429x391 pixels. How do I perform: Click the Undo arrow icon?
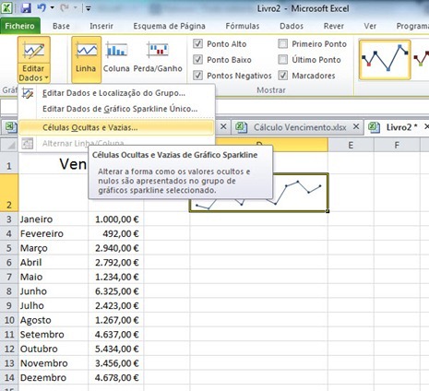(x=42, y=7)
